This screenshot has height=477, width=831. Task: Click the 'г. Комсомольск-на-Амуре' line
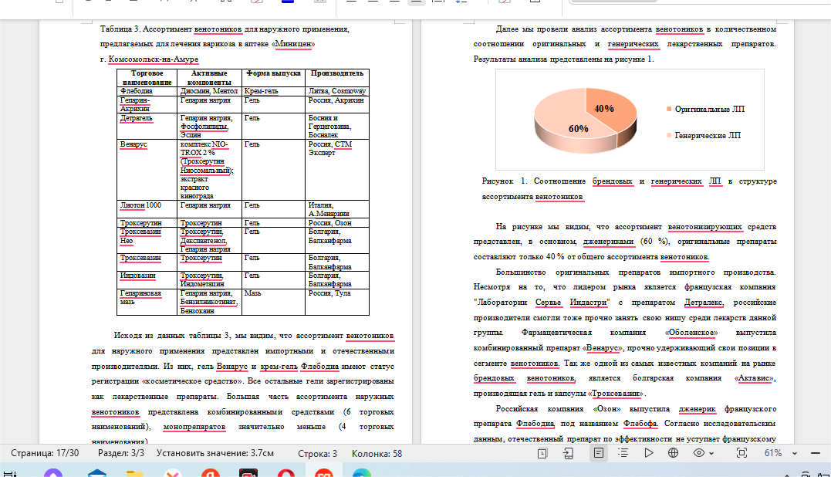click(x=149, y=59)
